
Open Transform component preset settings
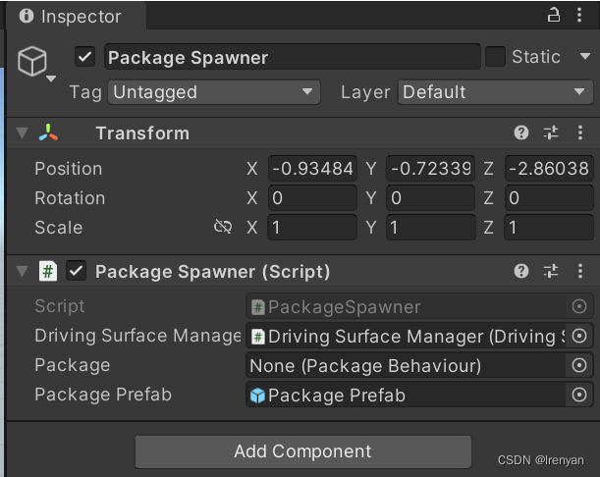(550, 133)
